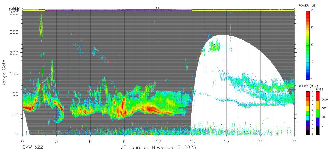
Task: Click the 20 label on power scale
Action: [312, 45]
